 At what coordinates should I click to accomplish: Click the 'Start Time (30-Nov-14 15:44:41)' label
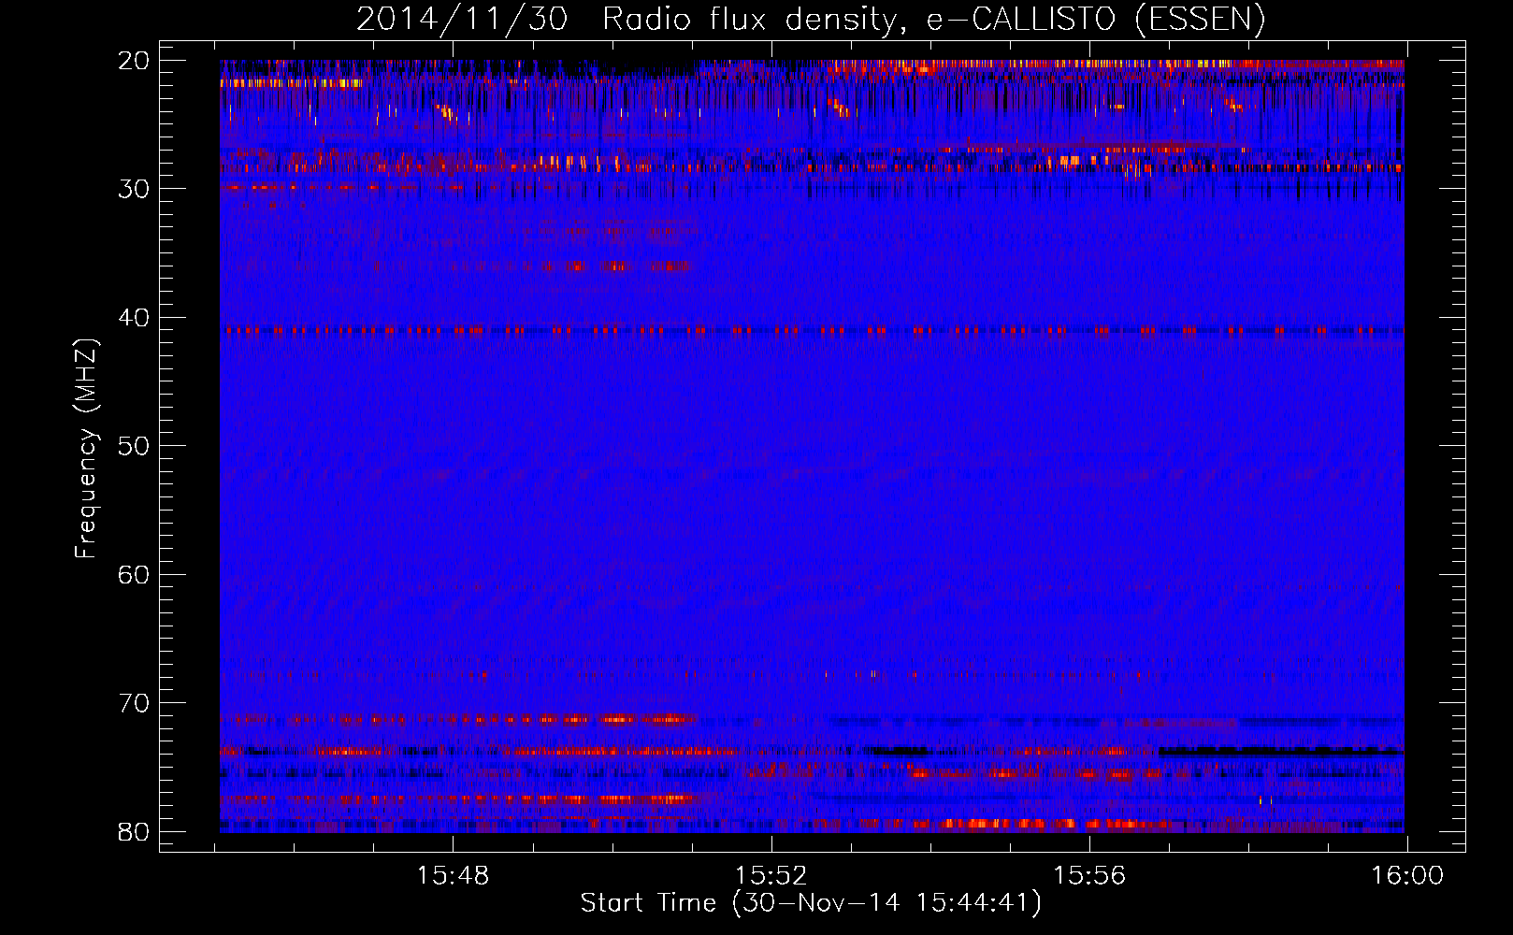tap(811, 903)
